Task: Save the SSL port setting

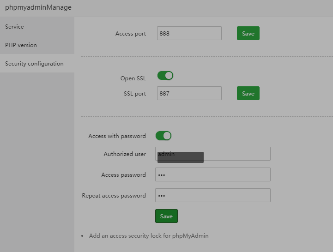Action: click(248, 94)
